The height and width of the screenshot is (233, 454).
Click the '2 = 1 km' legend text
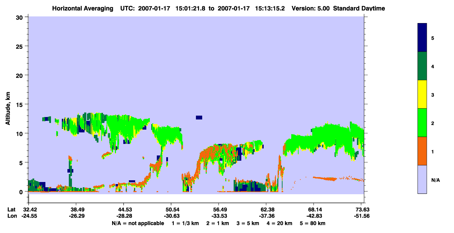pos(218,223)
